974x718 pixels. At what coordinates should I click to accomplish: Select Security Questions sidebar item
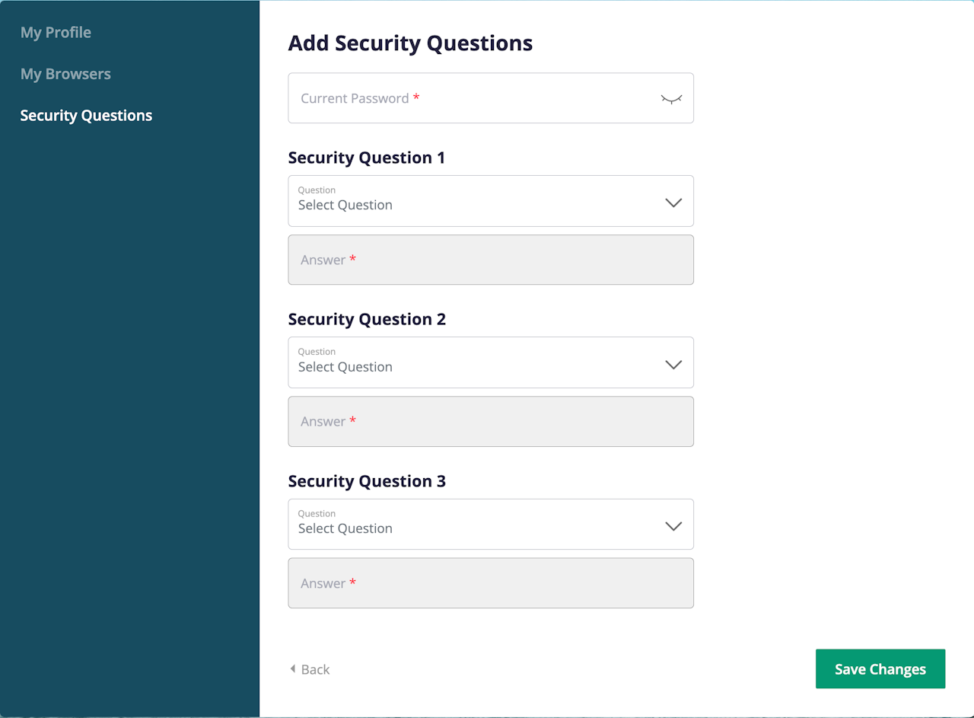pyautogui.click(x=86, y=116)
